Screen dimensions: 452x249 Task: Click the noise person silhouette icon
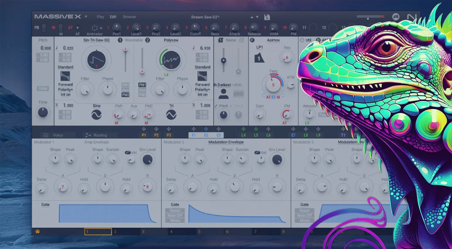[x=223, y=94]
